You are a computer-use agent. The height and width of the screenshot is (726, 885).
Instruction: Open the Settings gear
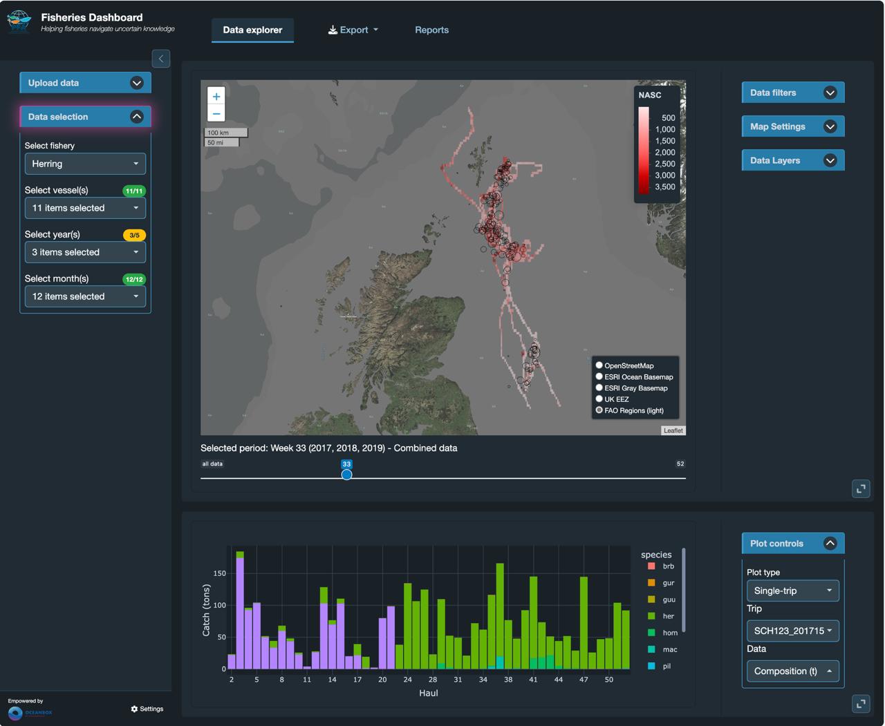click(x=135, y=709)
